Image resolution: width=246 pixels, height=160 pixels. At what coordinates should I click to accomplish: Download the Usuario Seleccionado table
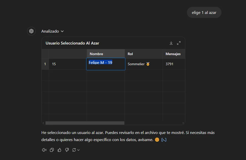coord(171,43)
